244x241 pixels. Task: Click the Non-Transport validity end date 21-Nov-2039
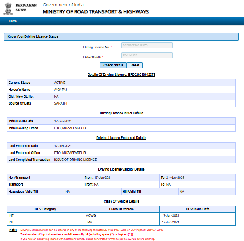click(176, 177)
